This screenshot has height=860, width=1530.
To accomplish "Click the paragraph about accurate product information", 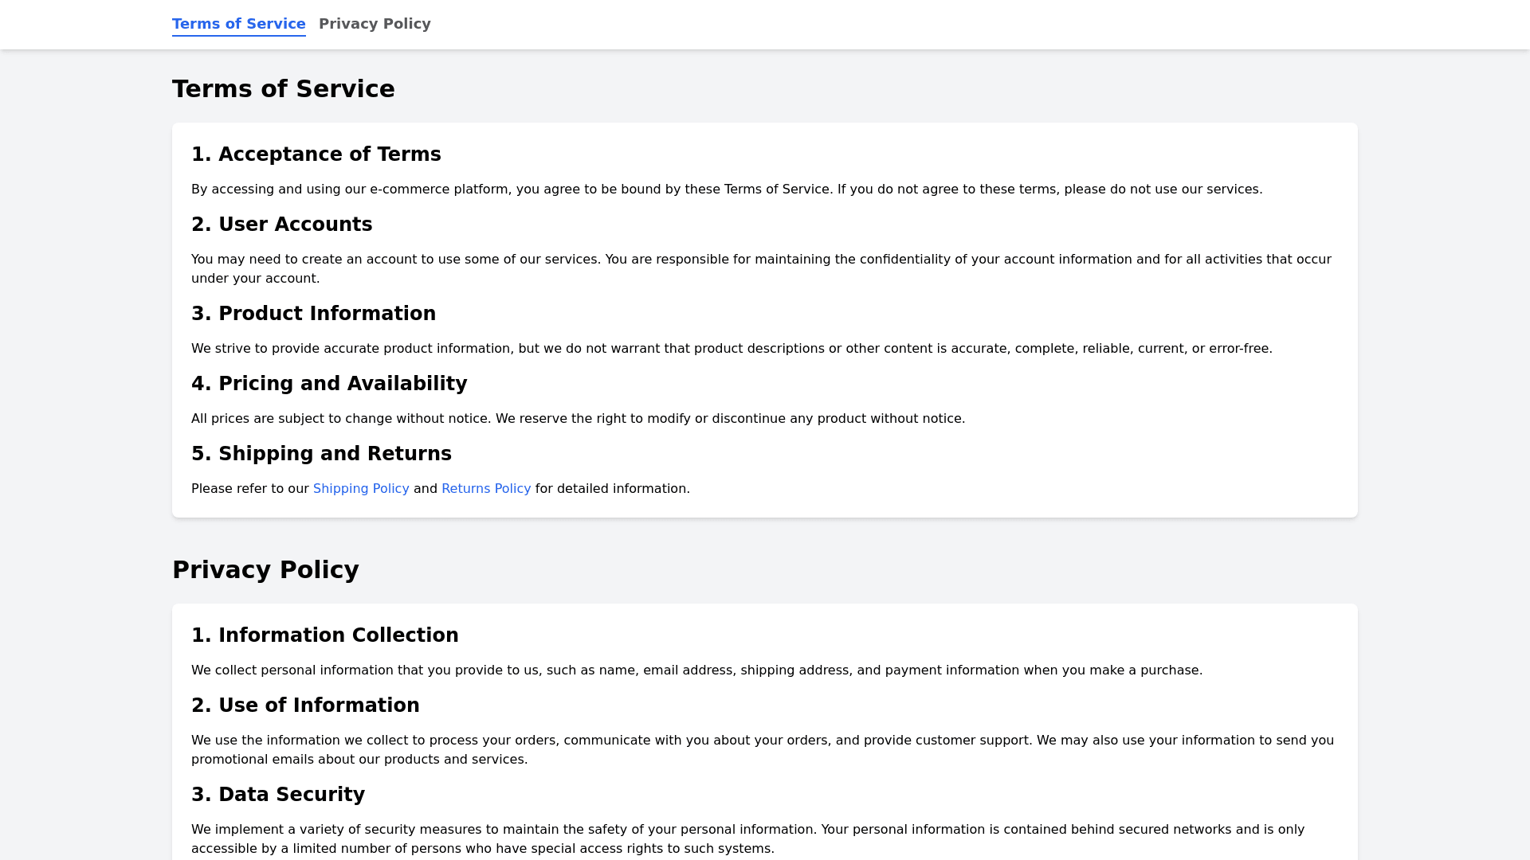I will point(732,349).
